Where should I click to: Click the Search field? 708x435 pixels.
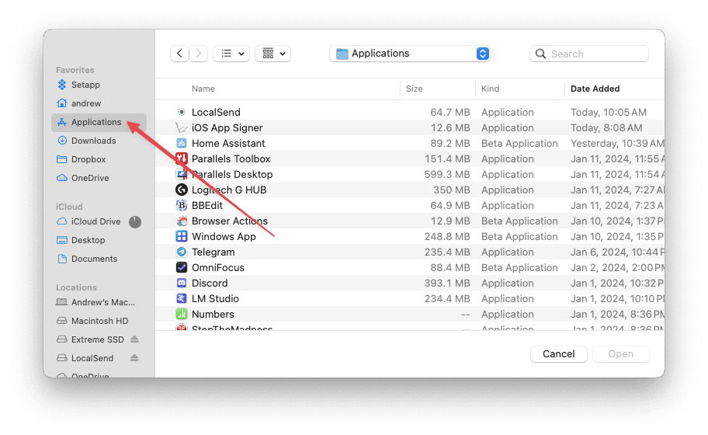588,54
